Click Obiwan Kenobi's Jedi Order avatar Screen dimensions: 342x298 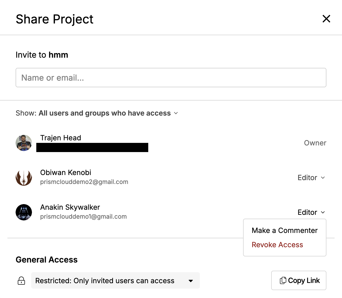coord(24,178)
